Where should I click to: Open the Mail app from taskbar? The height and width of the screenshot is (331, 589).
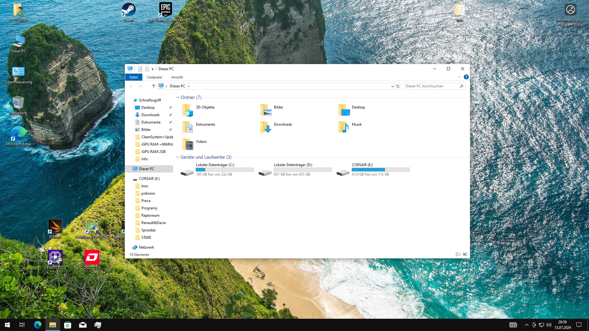[83, 325]
